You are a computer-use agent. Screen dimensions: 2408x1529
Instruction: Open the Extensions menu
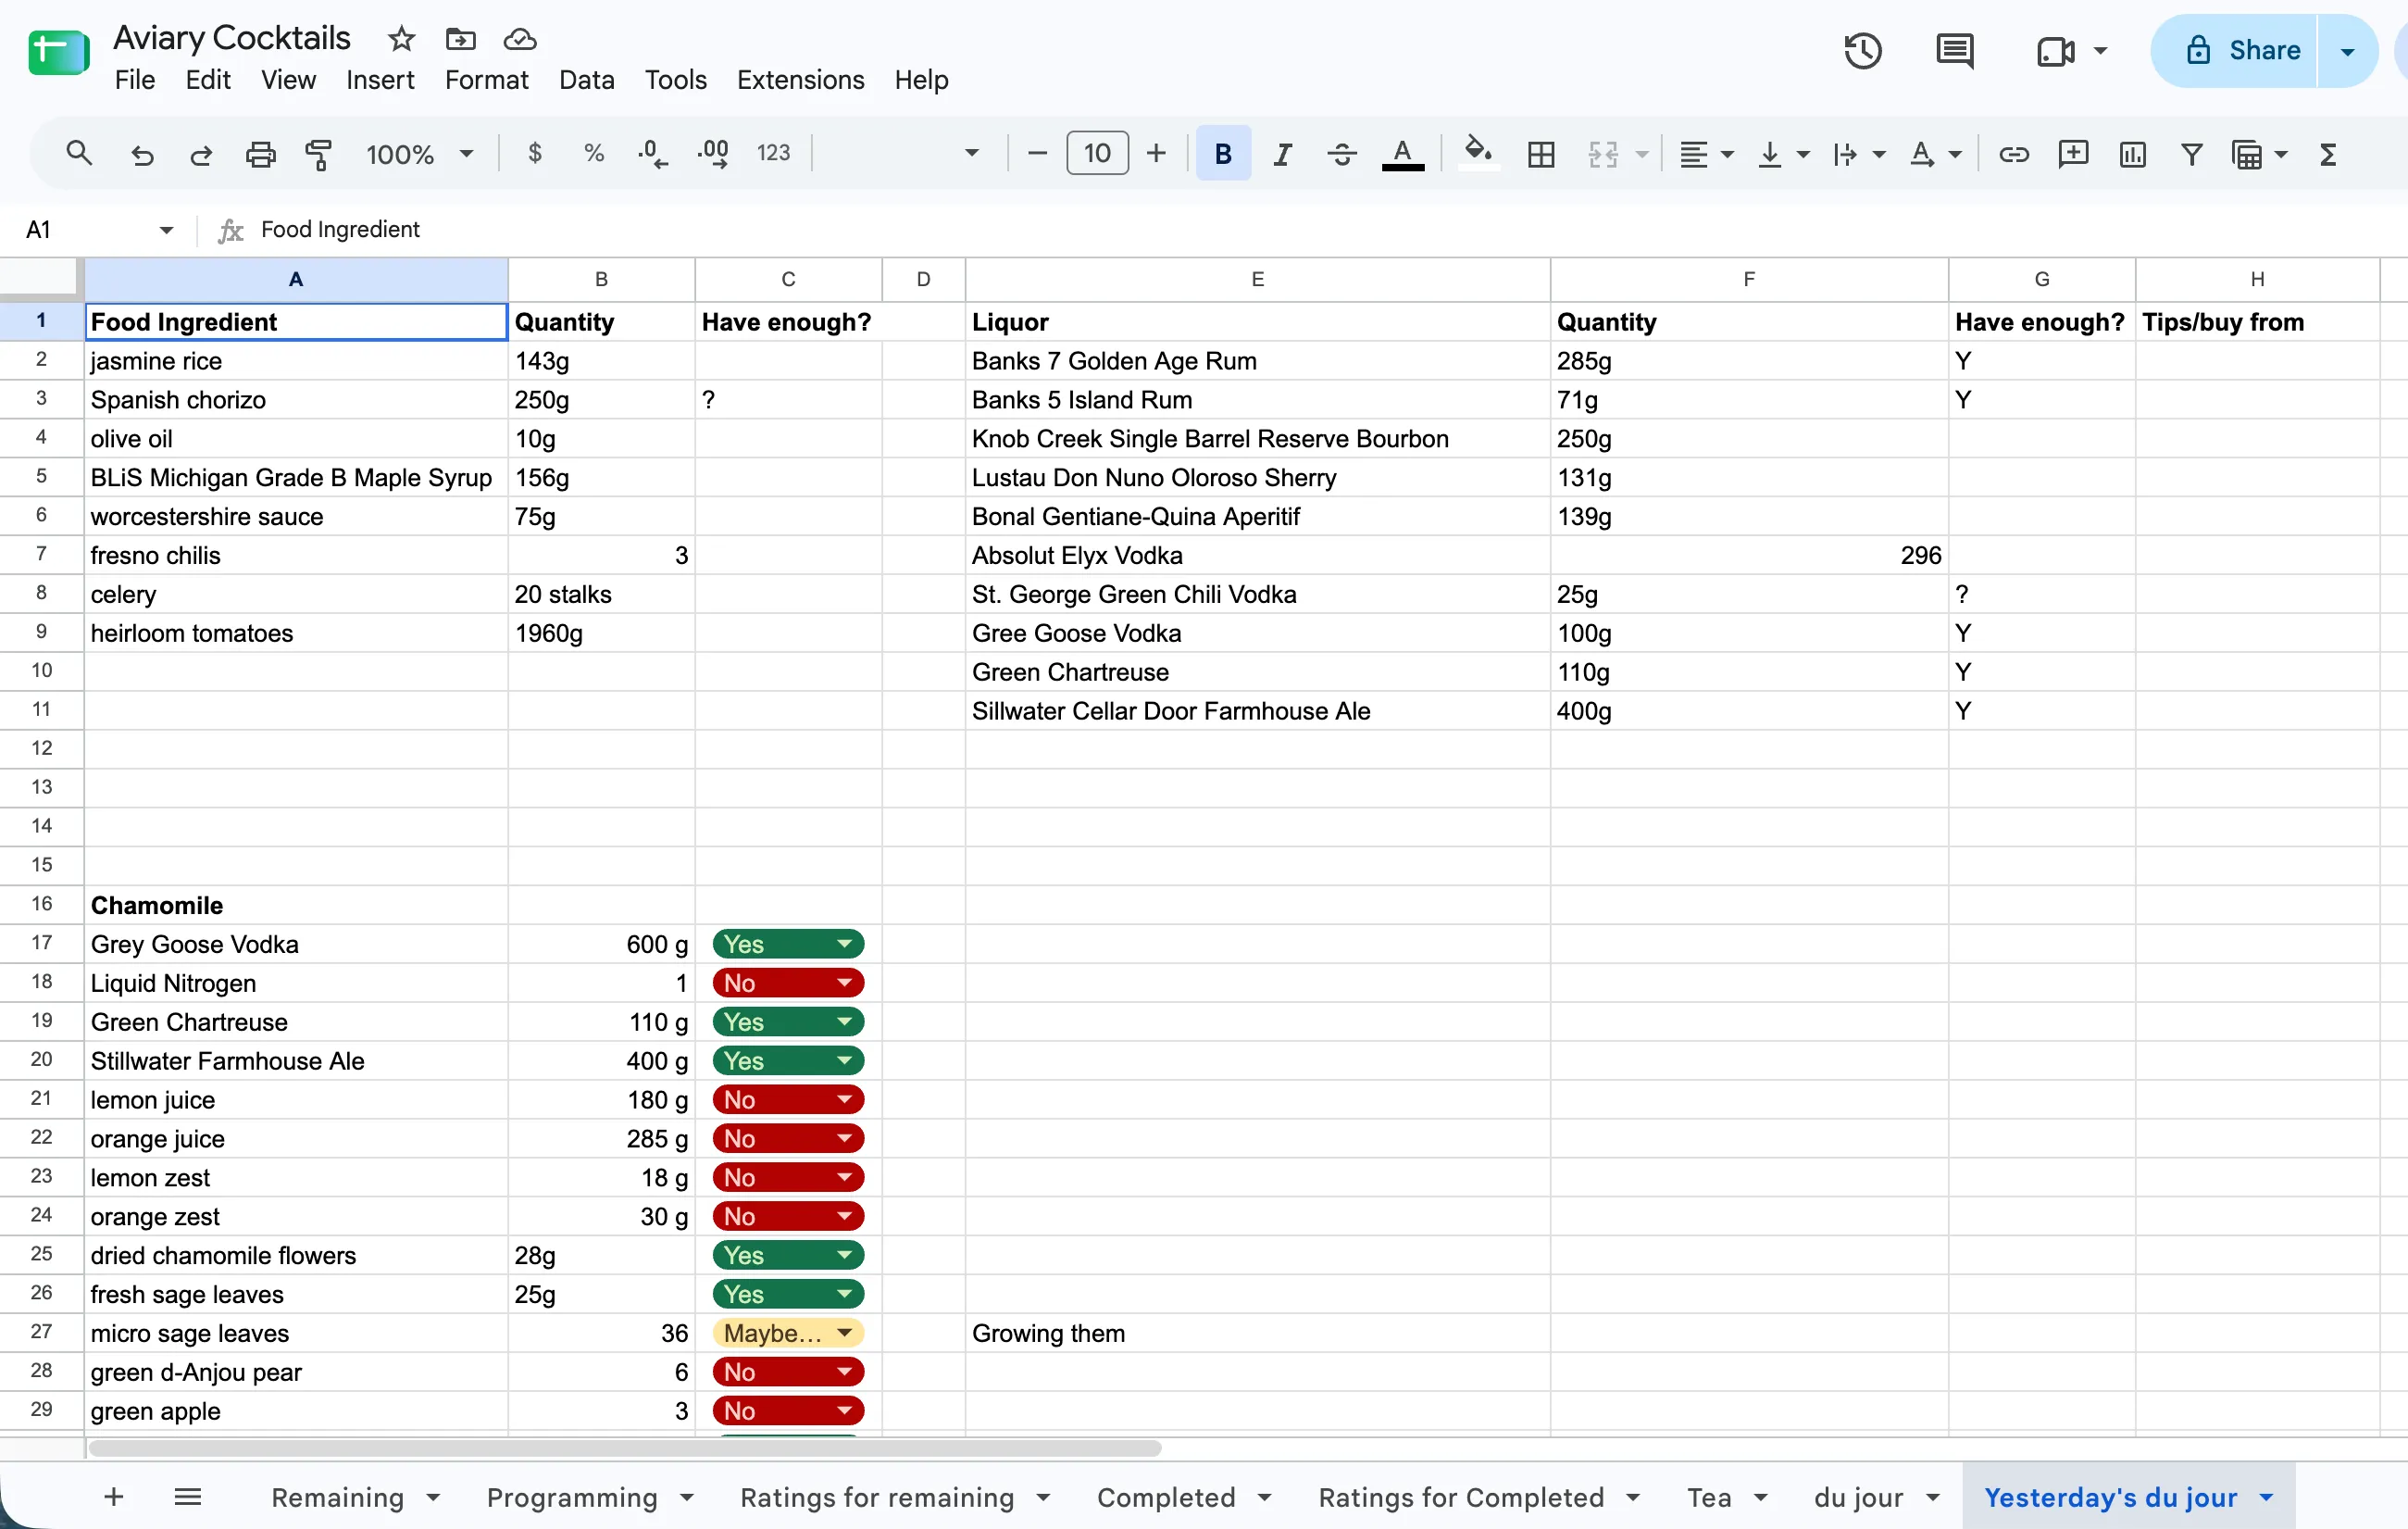coord(800,80)
